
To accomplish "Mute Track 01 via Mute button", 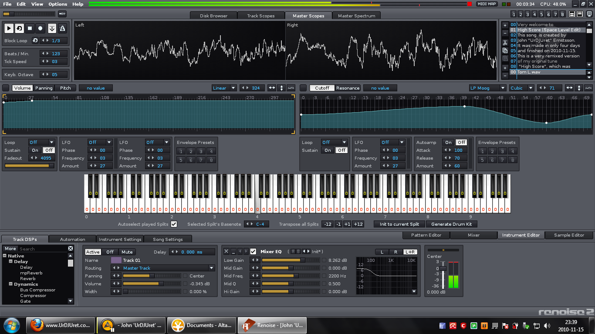I will 127,252.
